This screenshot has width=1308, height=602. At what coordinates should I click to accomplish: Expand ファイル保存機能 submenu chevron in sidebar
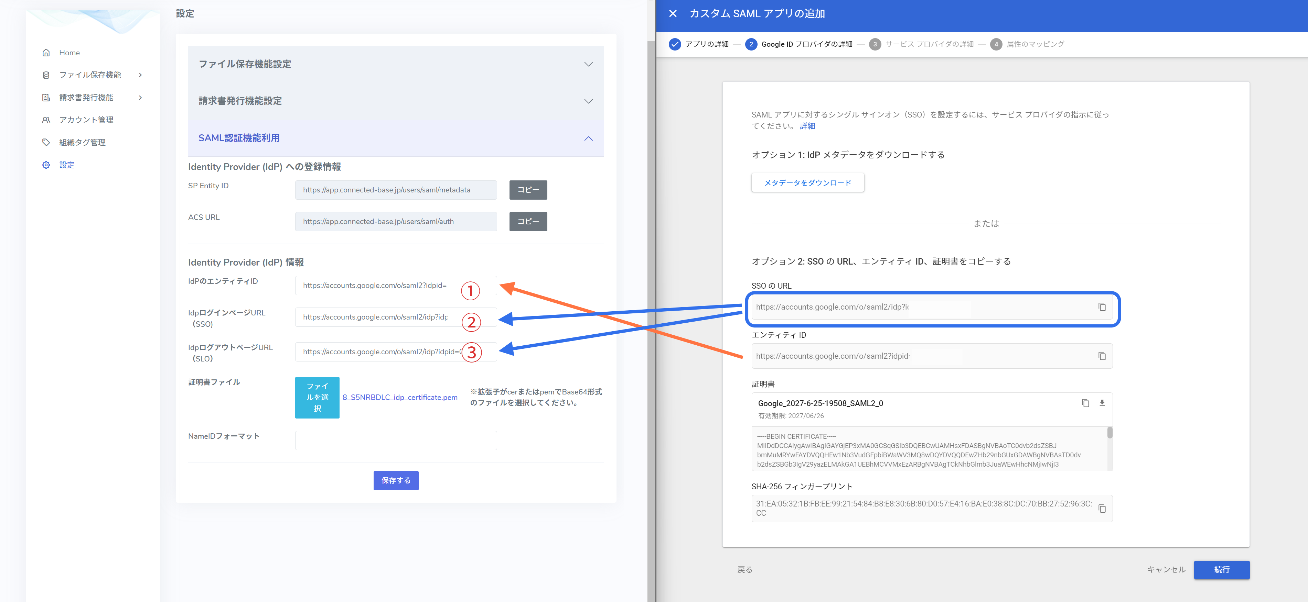[141, 75]
